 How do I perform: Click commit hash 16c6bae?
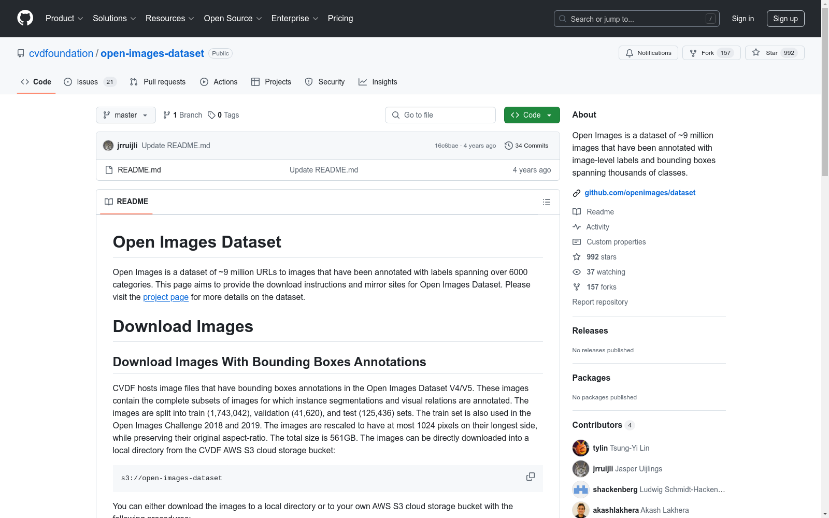click(447, 146)
